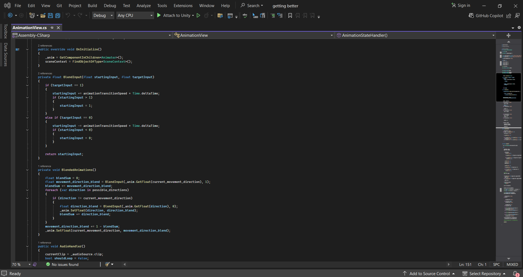The height and width of the screenshot is (277, 523).
Task: Open the Extensions menu
Action: pos(183,6)
